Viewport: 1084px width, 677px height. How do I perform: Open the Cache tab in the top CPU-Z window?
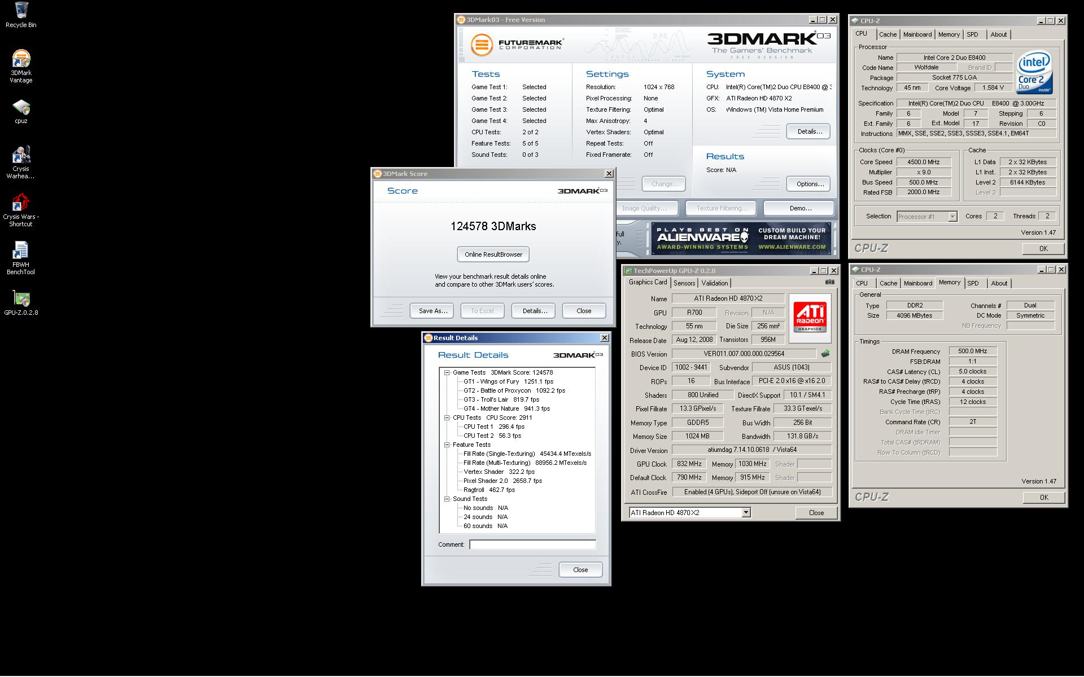pyautogui.click(x=888, y=34)
